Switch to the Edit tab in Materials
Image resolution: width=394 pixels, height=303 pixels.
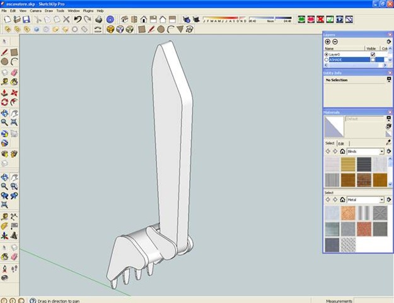click(341, 143)
